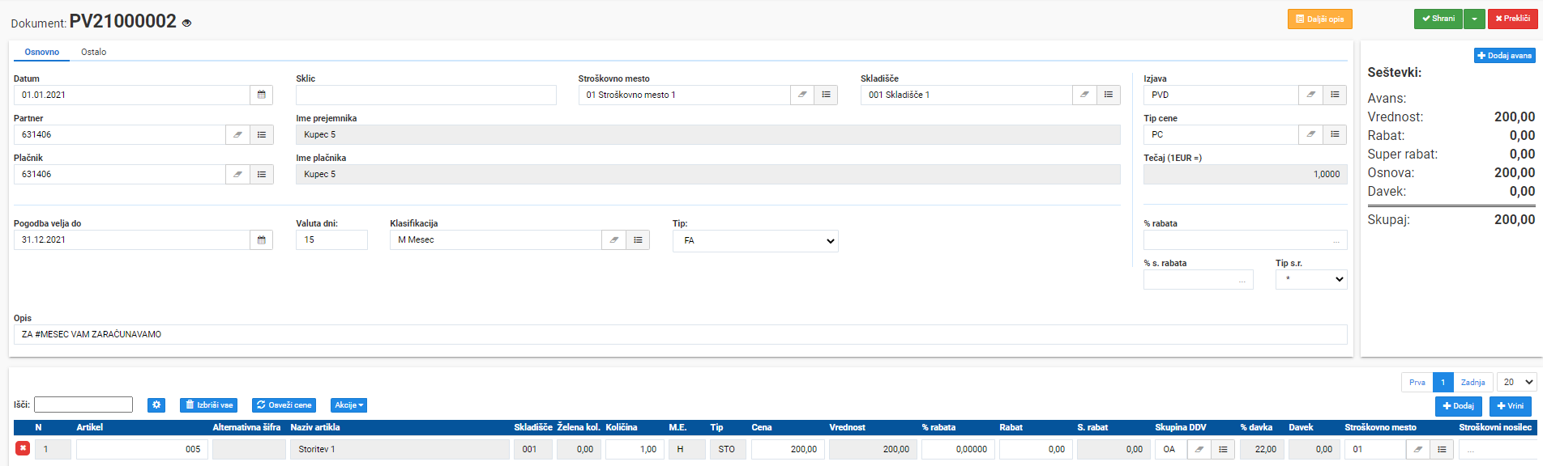Go to Prva page
The height and width of the screenshot is (466, 1543).
click(x=1417, y=382)
